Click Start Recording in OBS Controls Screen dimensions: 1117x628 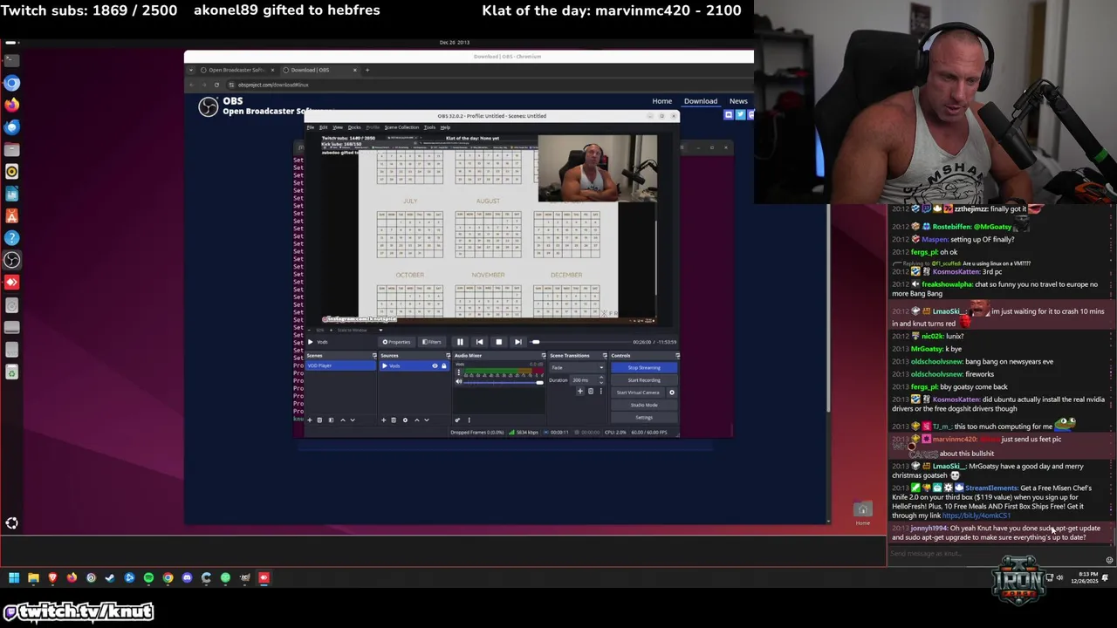644,380
